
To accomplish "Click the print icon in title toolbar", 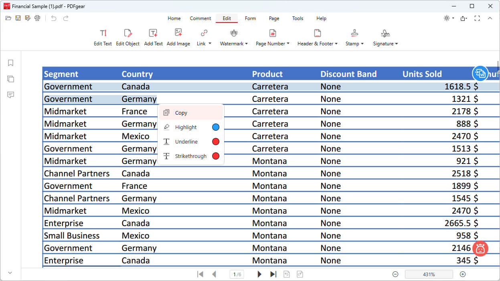I will tap(37, 18).
